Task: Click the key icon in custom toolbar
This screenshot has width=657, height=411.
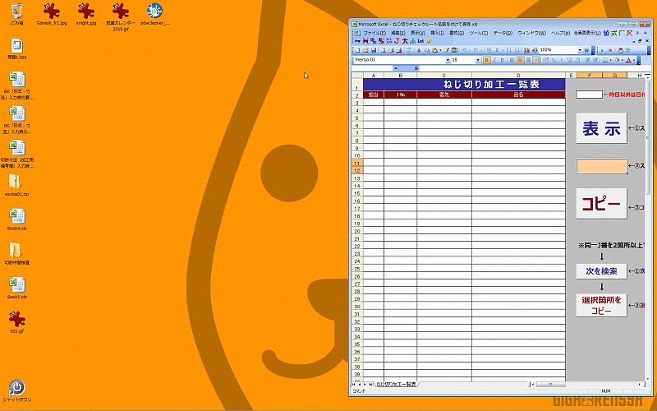Action: coord(357,41)
